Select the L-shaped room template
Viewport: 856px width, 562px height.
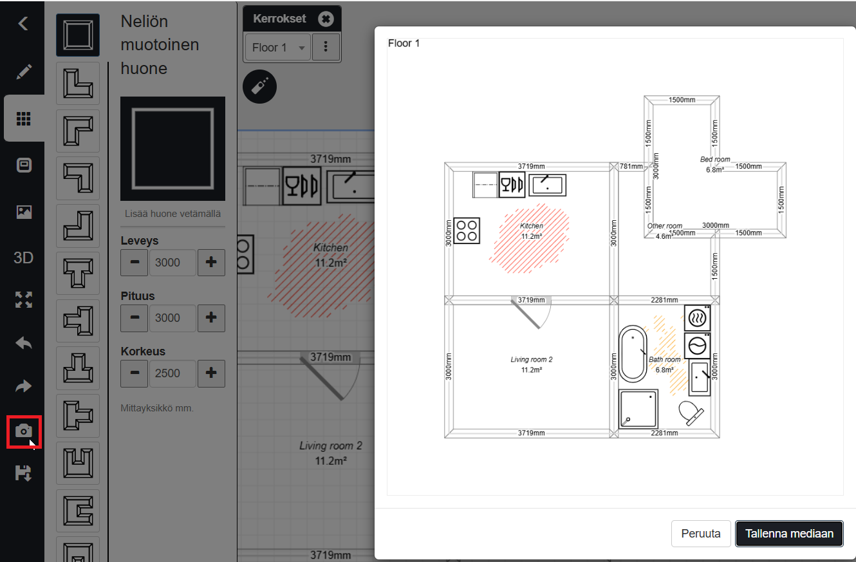coord(78,83)
